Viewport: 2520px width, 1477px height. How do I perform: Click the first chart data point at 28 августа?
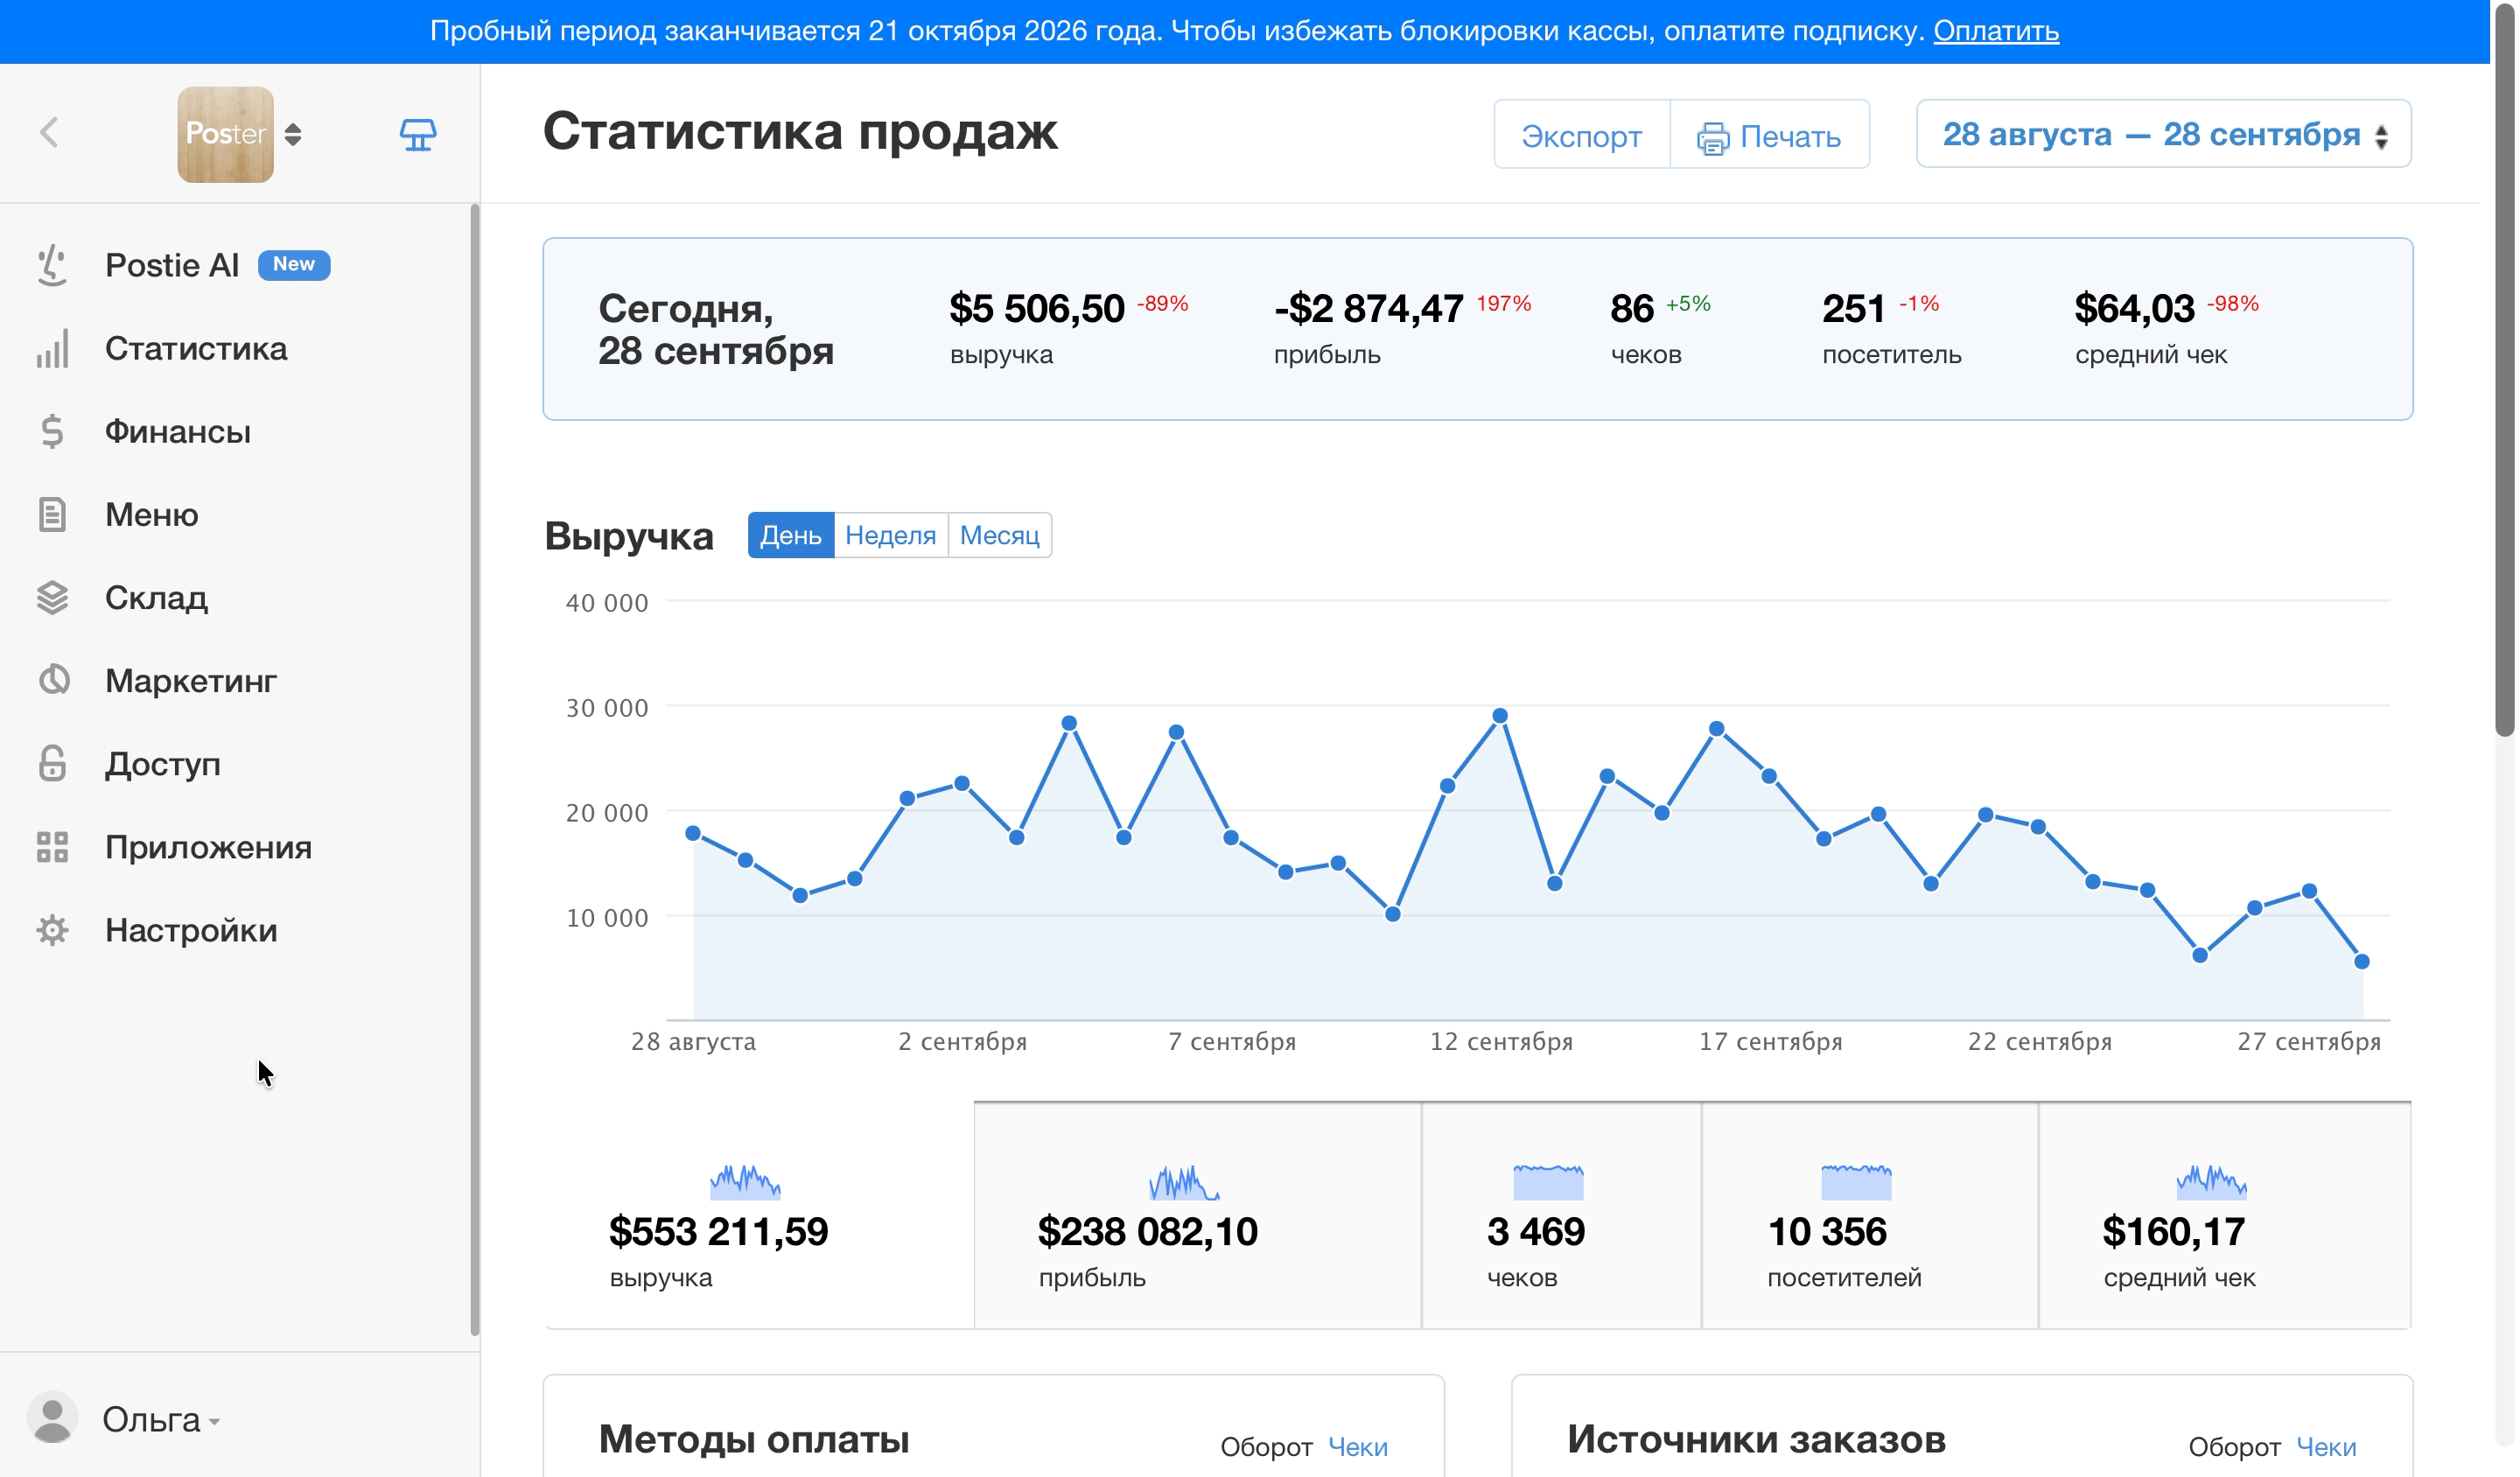(693, 833)
